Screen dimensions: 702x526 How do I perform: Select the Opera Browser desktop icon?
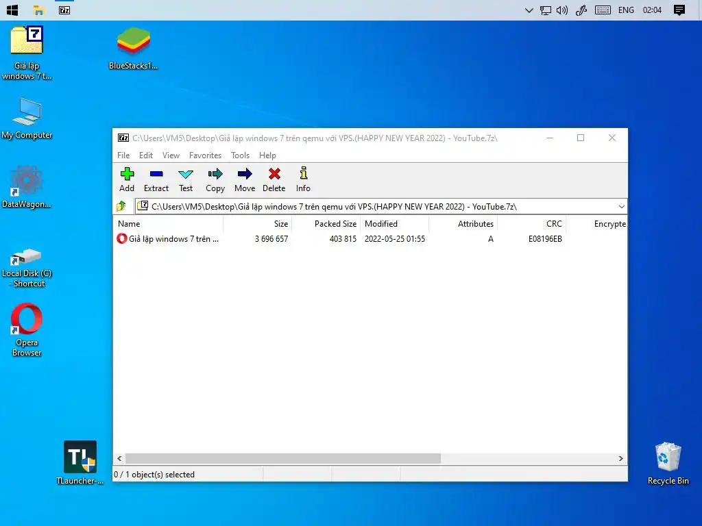click(27, 330)
